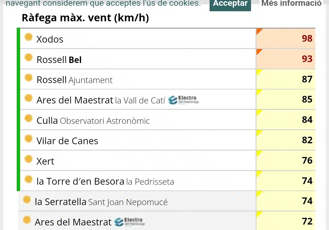The width and height of the screenshot is (329, 230).
Task: Click the status dot beside Culla Observatori Astronòmic
Action: [x=29, y=118]
